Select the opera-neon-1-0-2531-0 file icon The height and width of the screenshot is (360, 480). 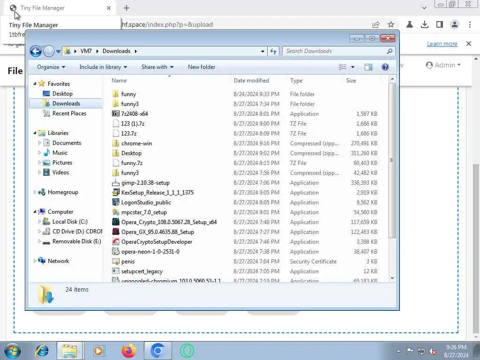click(116, 252)
